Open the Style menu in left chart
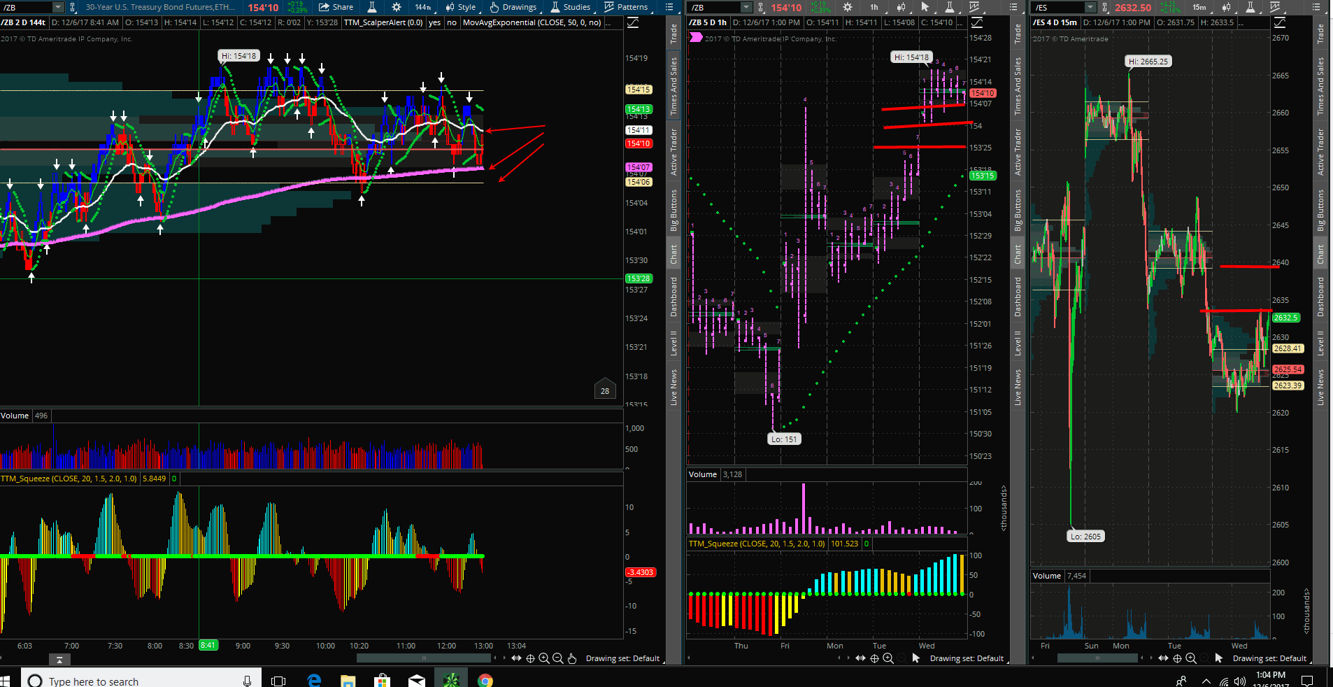The height and width of the screenshot is (687, 1333). [x=461, y=7]
